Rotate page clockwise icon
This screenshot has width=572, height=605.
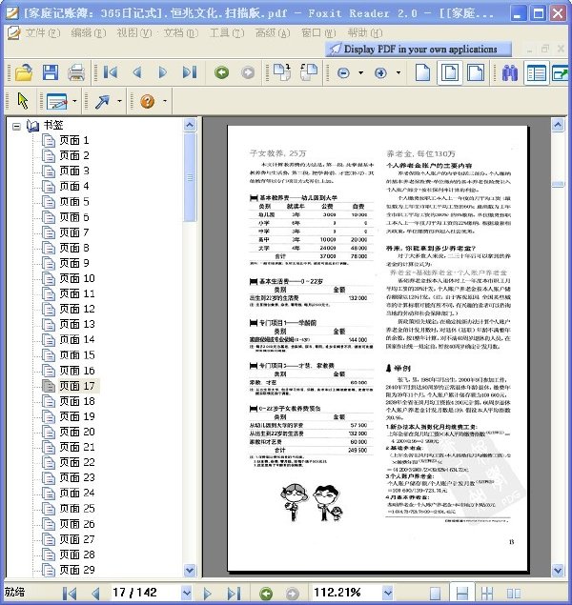click(x=282, y=72)
